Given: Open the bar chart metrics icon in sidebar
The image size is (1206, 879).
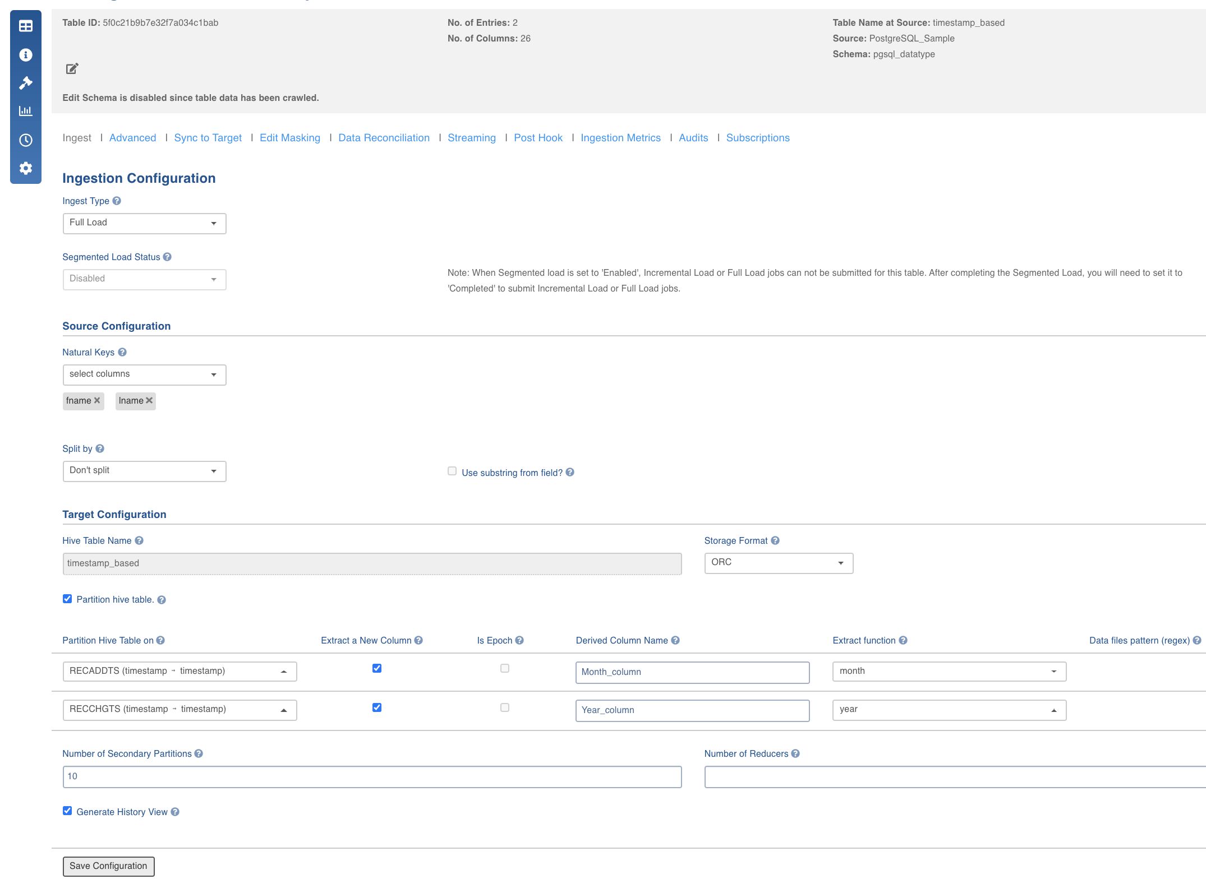Looking at the screenshot, I should click(x=26, y=111).
